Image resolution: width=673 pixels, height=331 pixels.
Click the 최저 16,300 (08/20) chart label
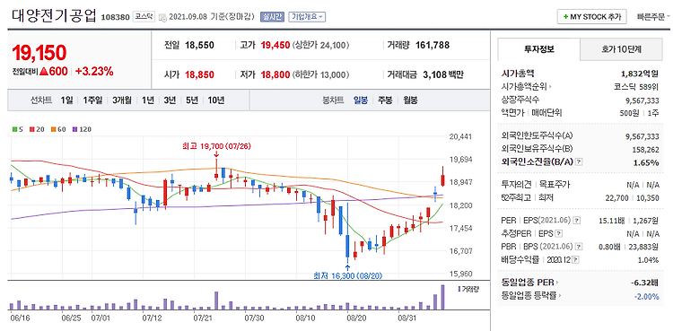[x=346, y=275]
